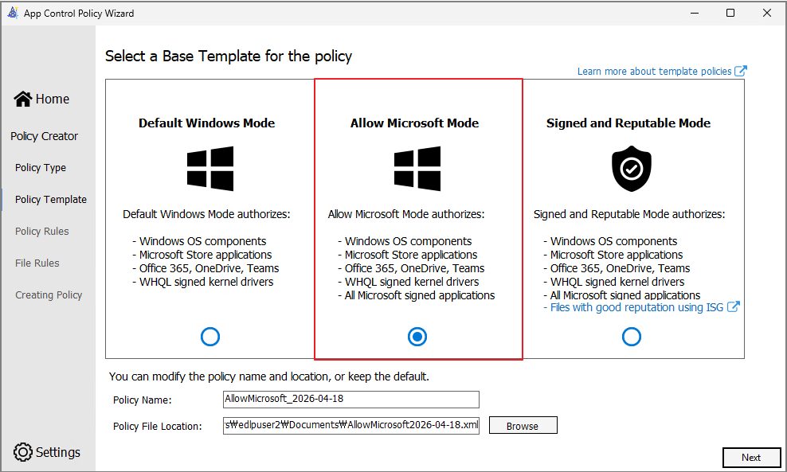Click the Signed and Reputable Mode heading
This screenshot has width=787, height=472.
628,123
